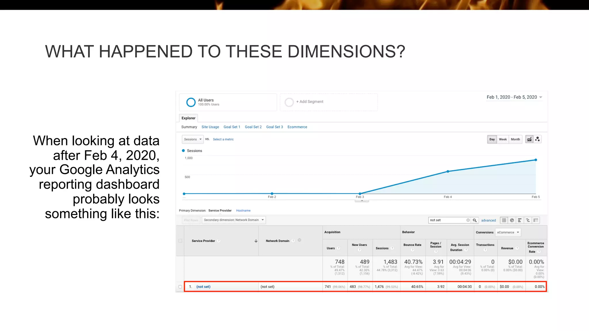
Task: Select the line chart type icon
Action: tap(529, 139)
